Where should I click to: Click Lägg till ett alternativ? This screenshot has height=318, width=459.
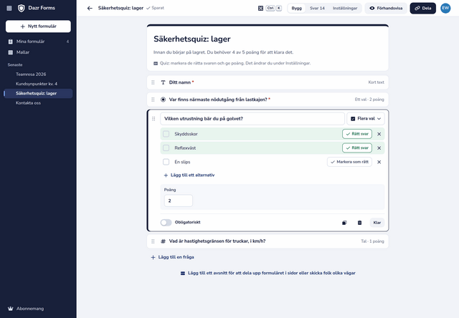coord(189,175)
